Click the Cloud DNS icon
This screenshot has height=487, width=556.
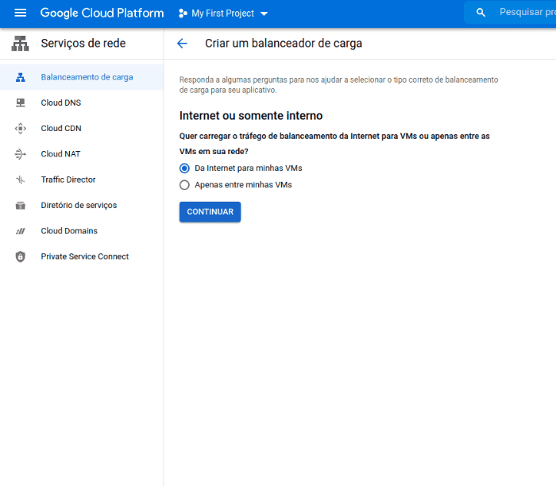21,102
